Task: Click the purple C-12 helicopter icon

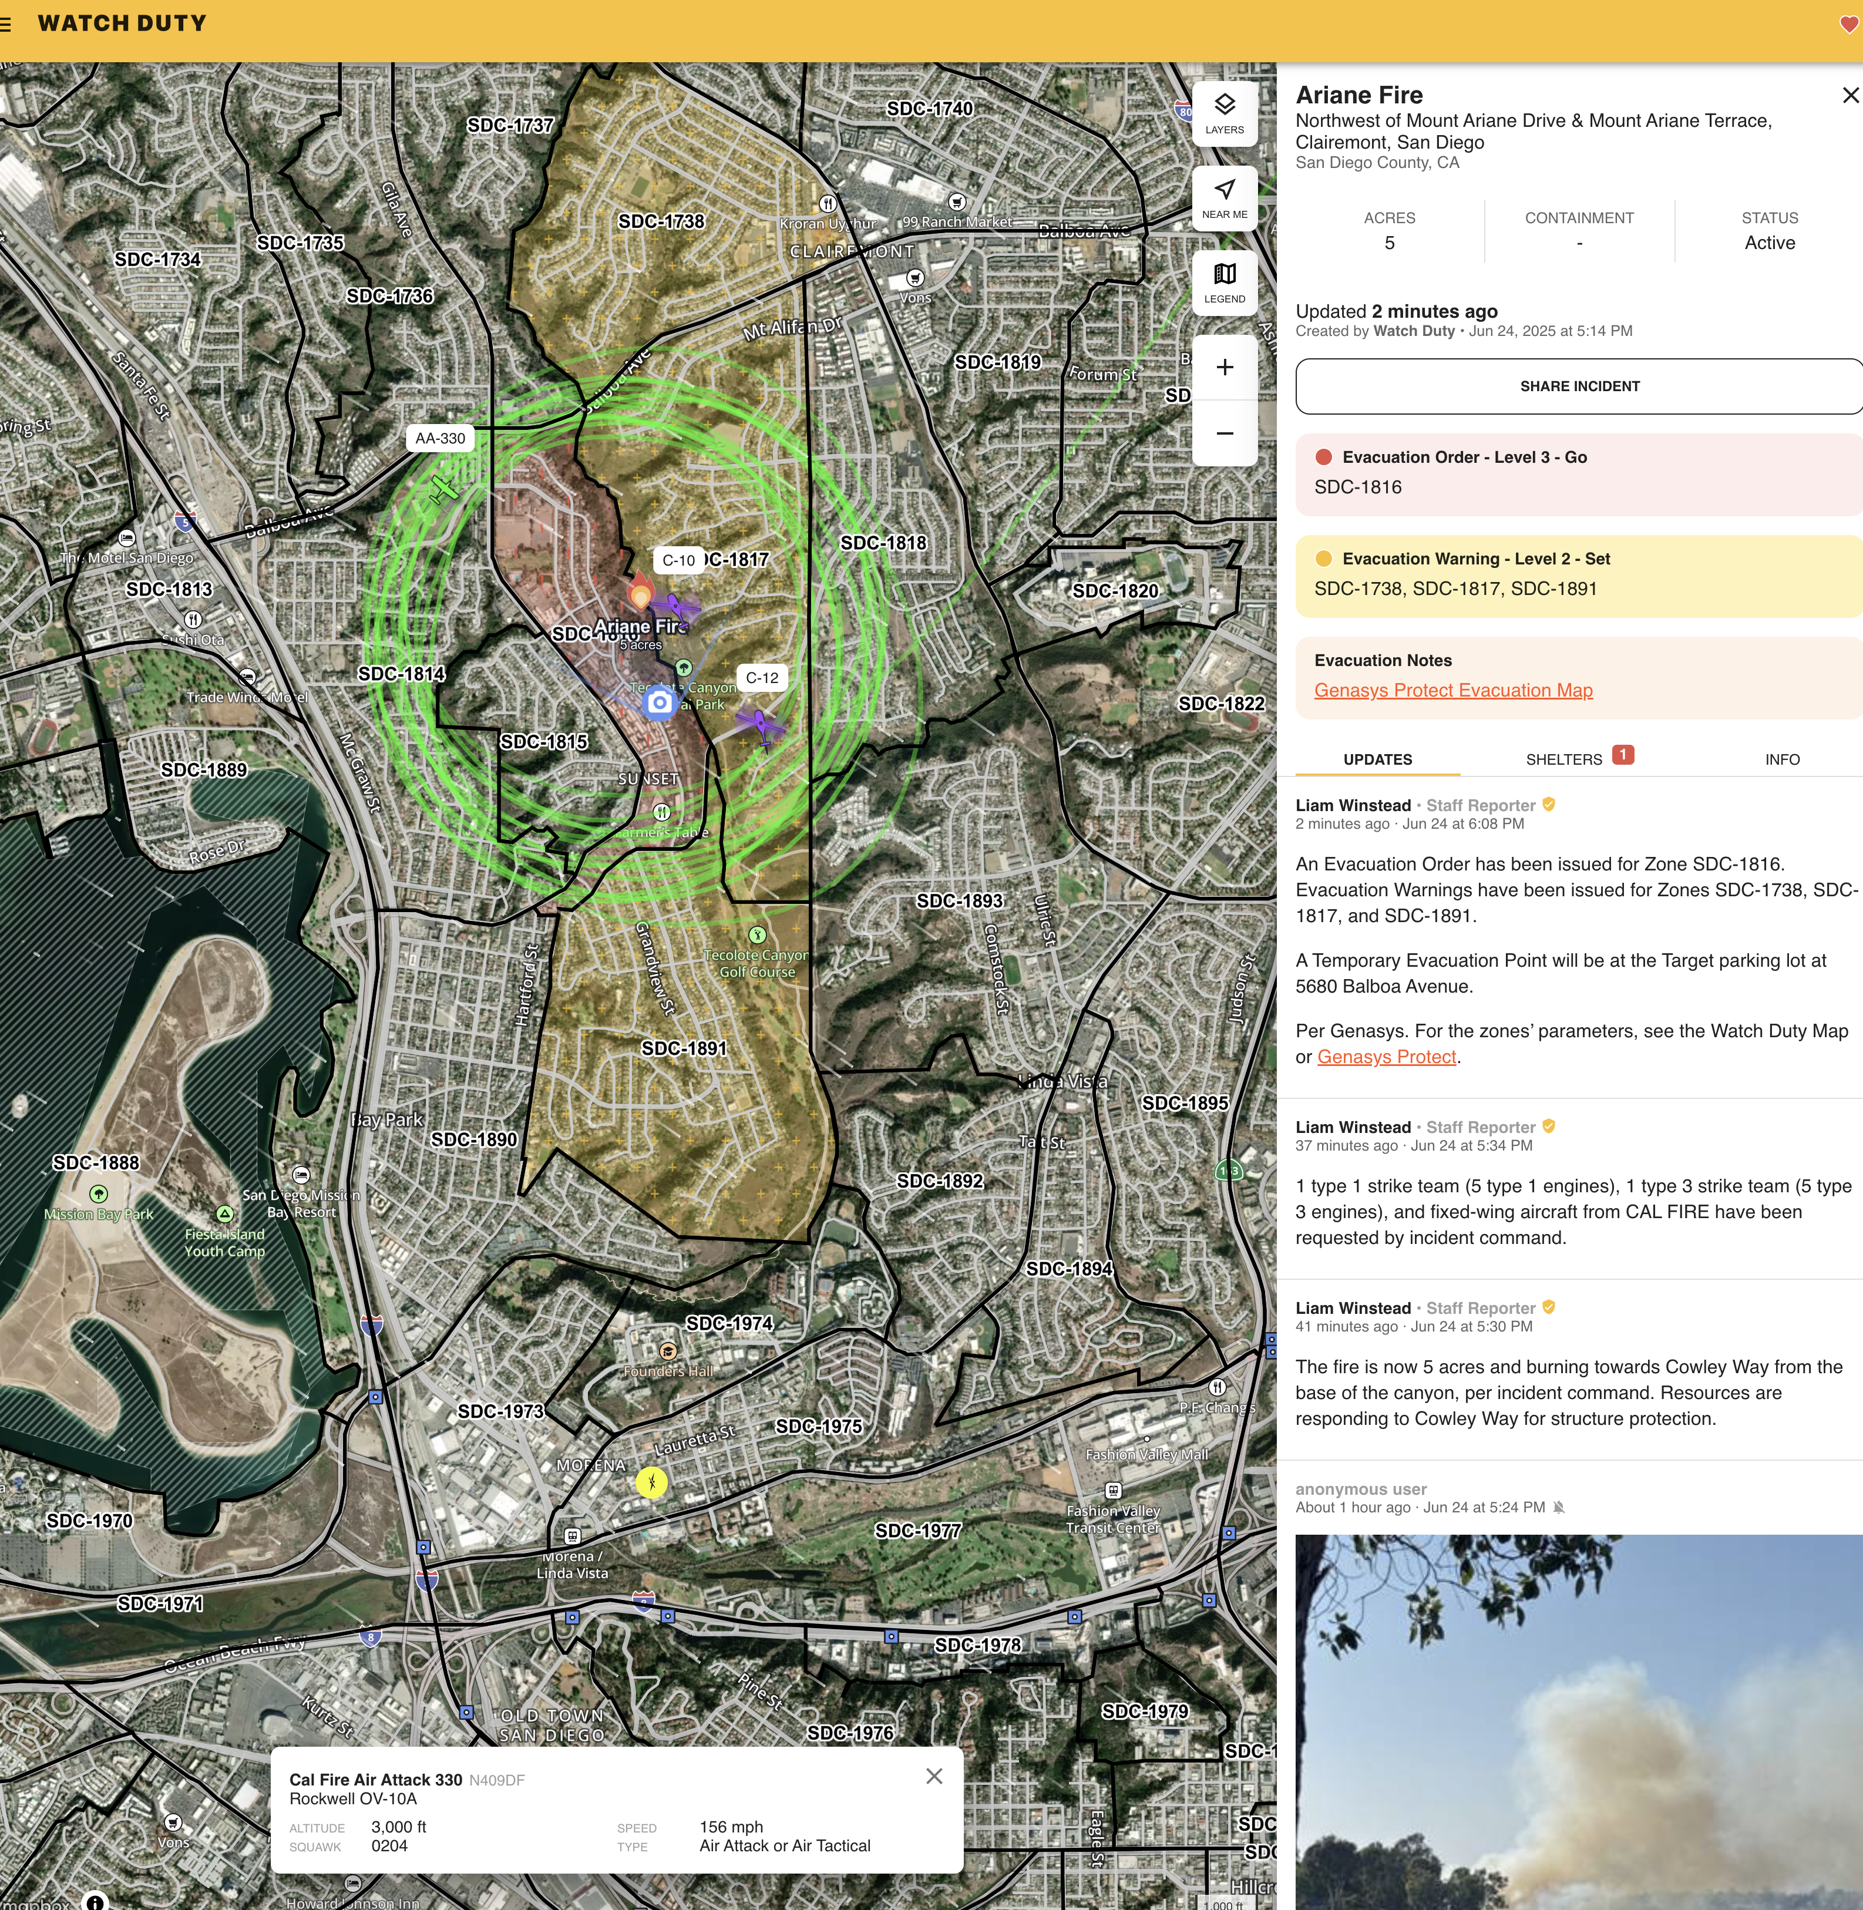Action: pos(759,725)
